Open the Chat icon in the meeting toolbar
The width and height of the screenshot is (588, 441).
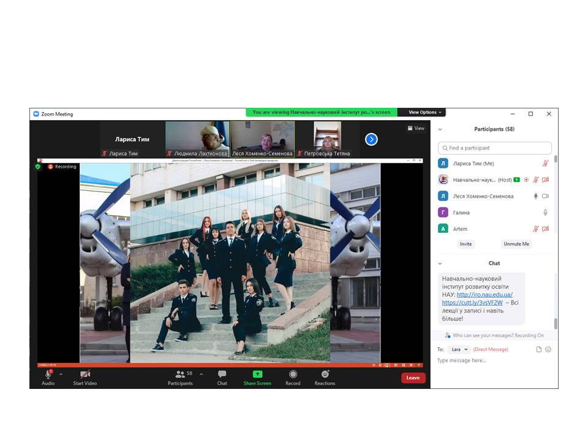tap(222, 375)
